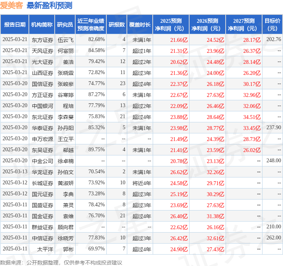Click accuracy value 89.75%
Screen dimensions: 283x266
point(96,149)
